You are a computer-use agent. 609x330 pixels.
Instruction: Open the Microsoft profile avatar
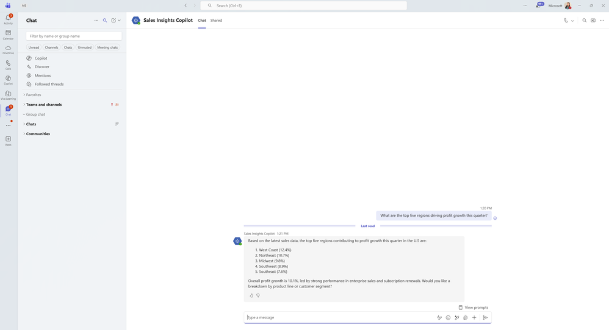[568, 5]
